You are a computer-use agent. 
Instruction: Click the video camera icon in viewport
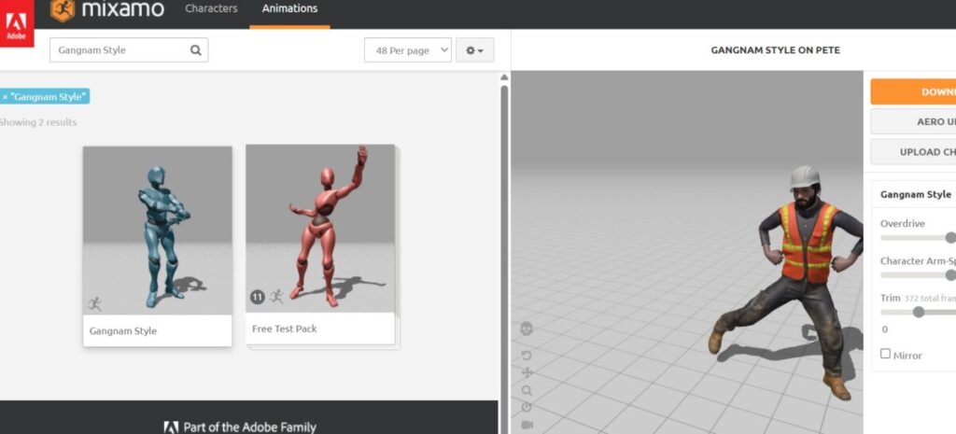click(x=527, y=425)
